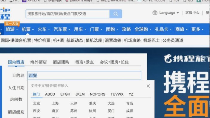Open 机场攻略 submenu link
This screenshot has width=210, height=118.
click(x=132, y=40)
